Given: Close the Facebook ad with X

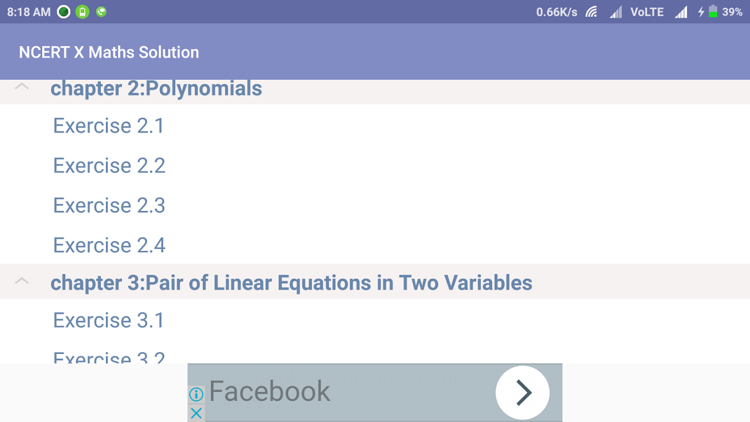Looking at the screenshot, I should click(x=196, y=414).
